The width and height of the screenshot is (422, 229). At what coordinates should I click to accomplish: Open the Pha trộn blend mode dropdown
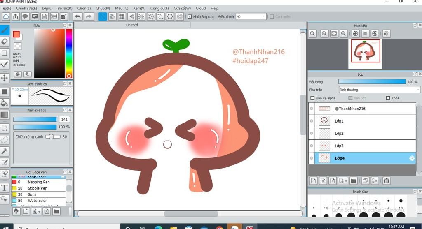(379, 90)
